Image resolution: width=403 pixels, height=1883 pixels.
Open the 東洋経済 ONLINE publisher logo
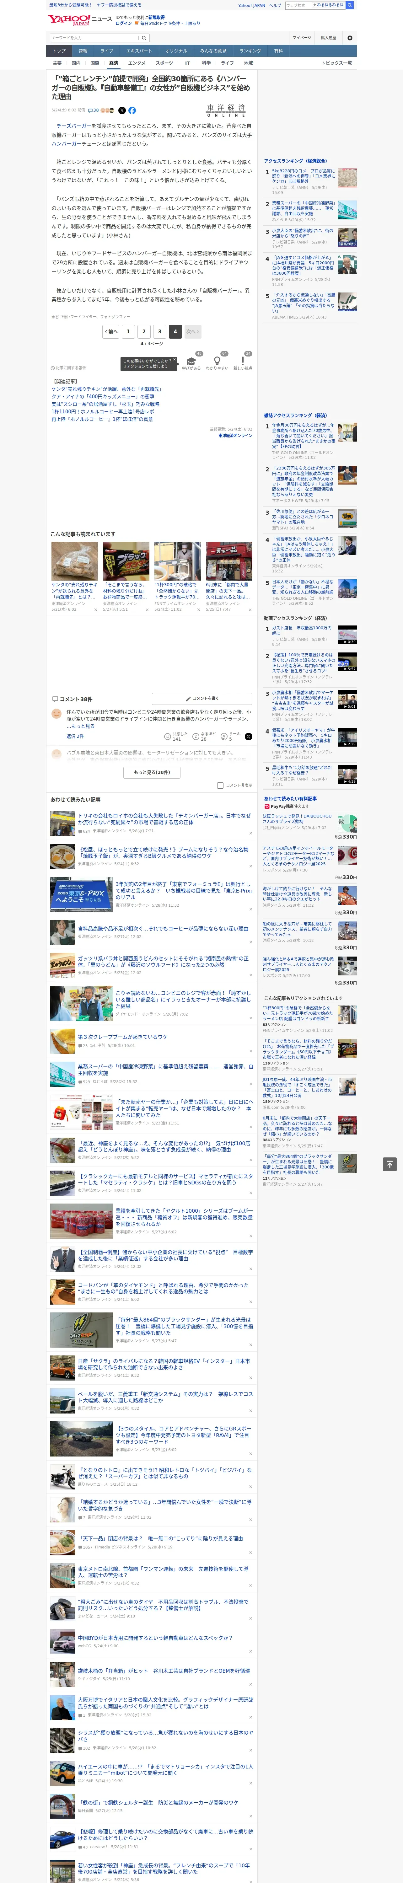(226, 110)
